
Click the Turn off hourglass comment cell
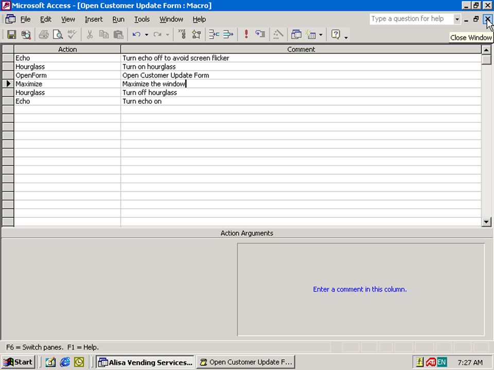(301, 92)
